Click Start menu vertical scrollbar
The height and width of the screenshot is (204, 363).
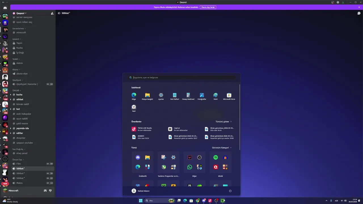point(240,117)
